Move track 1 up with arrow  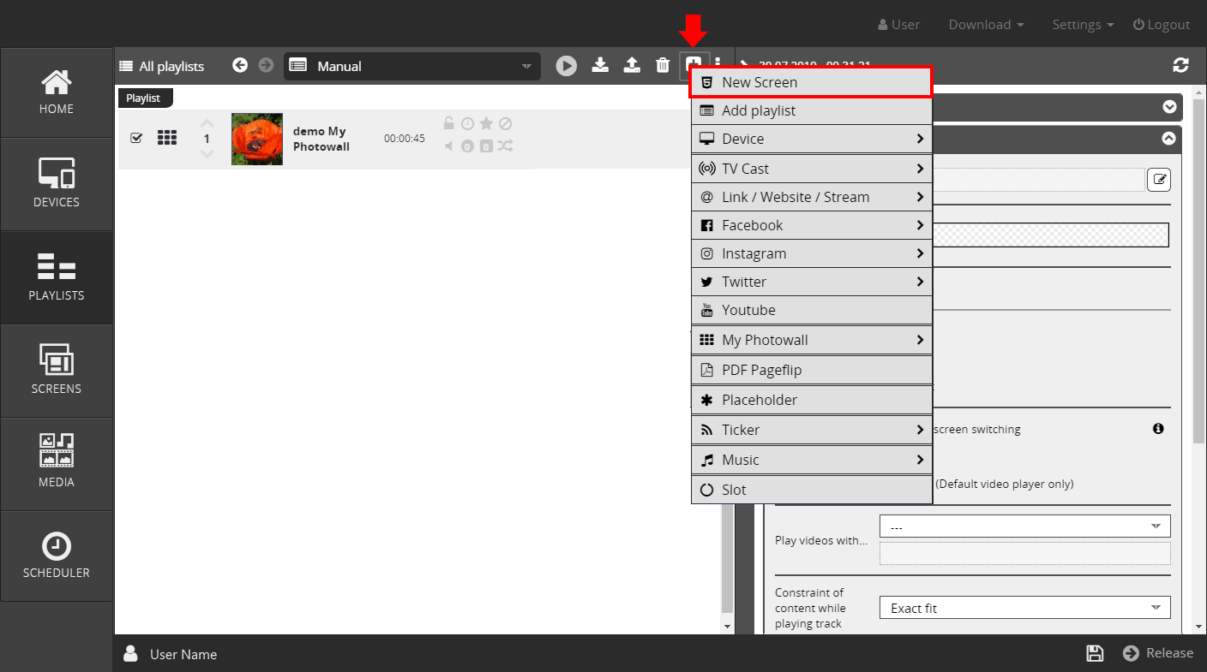[x=207, y=122]
